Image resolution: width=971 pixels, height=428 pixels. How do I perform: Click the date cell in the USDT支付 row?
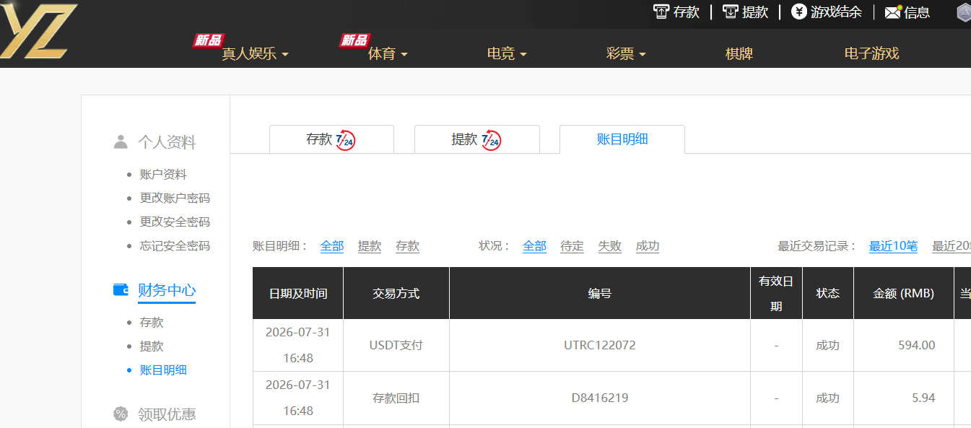point(298,345)
